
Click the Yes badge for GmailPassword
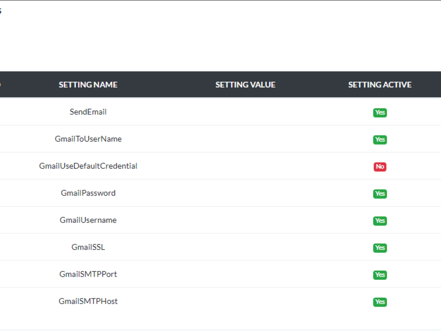point(380,194)
